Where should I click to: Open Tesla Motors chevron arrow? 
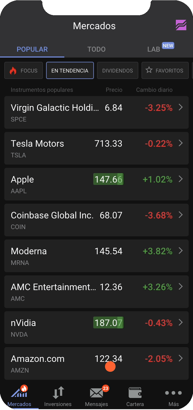tap(181, 143)
